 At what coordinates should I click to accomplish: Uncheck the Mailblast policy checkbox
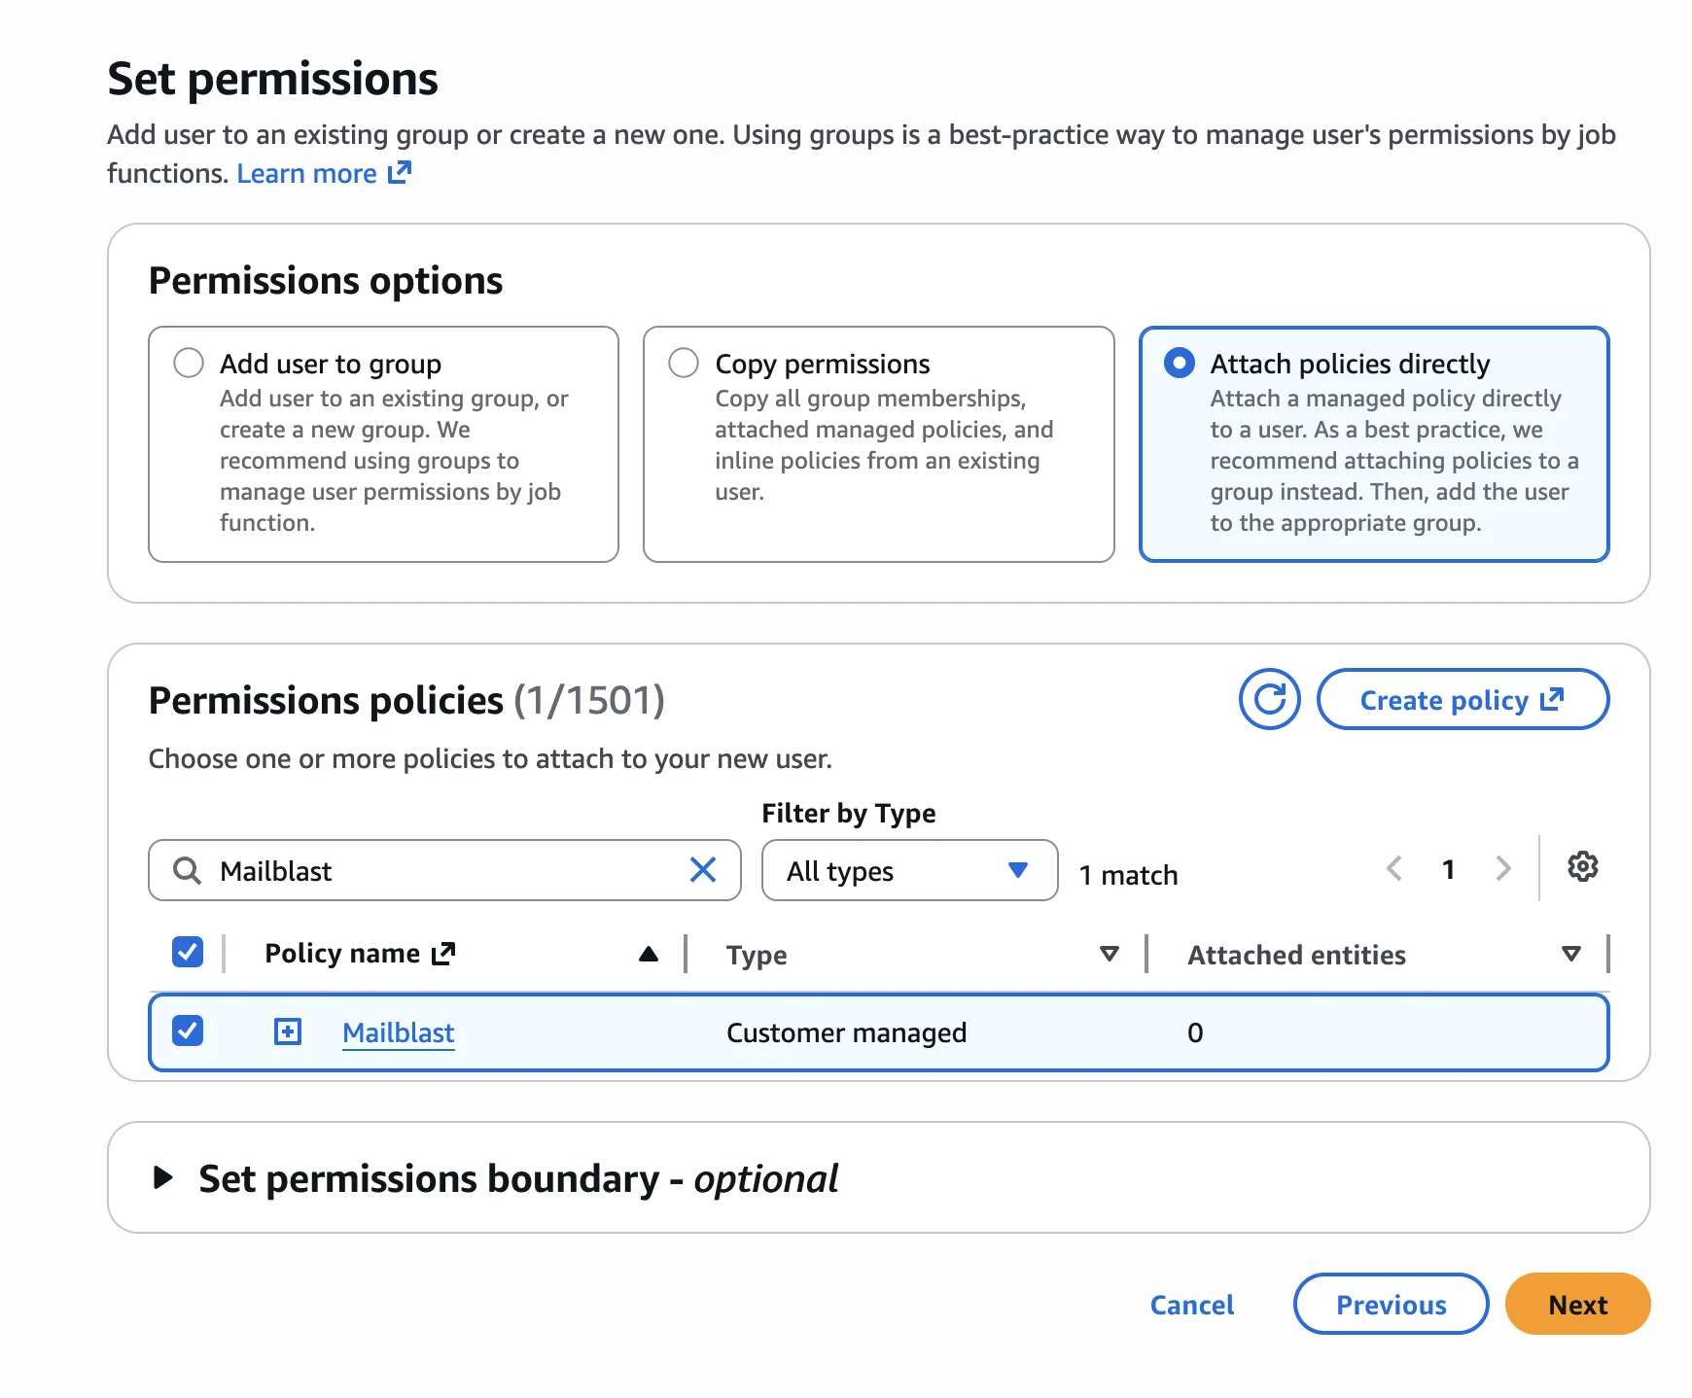188,1031
